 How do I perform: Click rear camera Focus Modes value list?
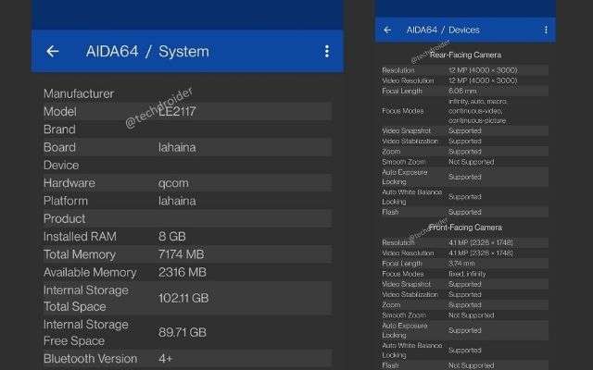pos(478,111)
